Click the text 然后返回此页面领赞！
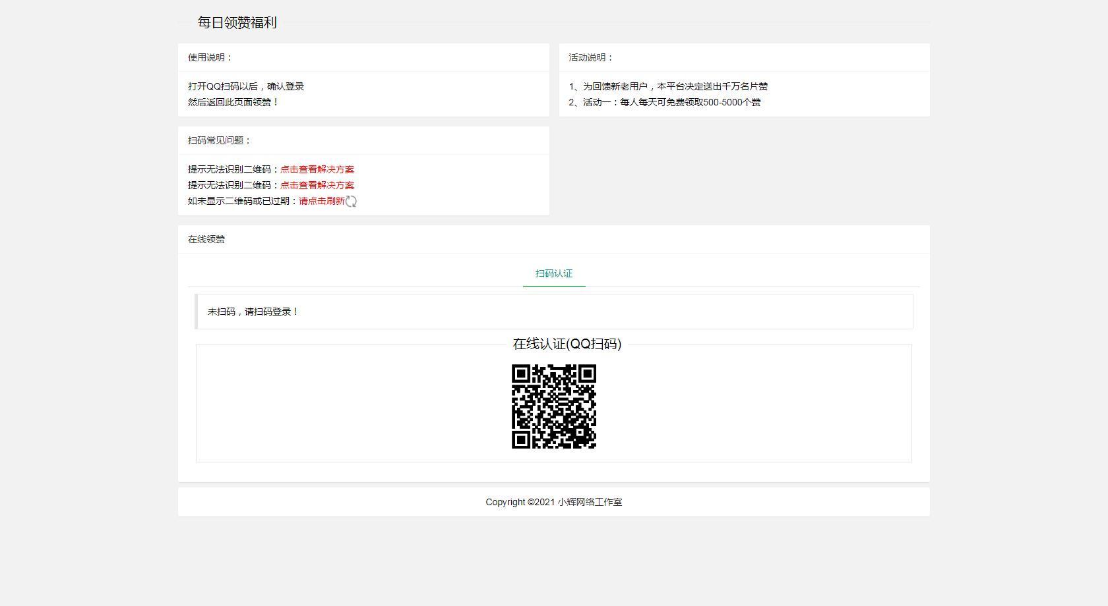The image size is (1108, 606). tap(233, 102)
